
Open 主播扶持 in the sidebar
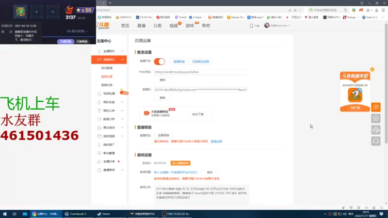[x=109, y=161]
